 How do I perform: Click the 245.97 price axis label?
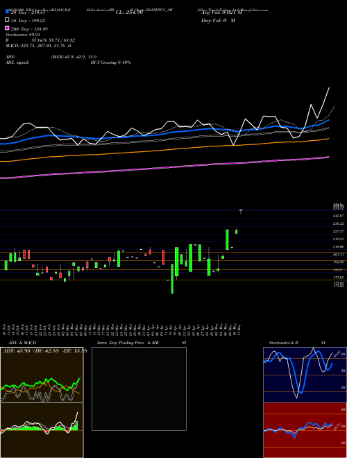[338, 216]
